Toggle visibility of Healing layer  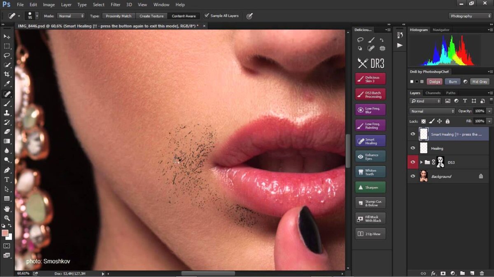pos(413,148)
